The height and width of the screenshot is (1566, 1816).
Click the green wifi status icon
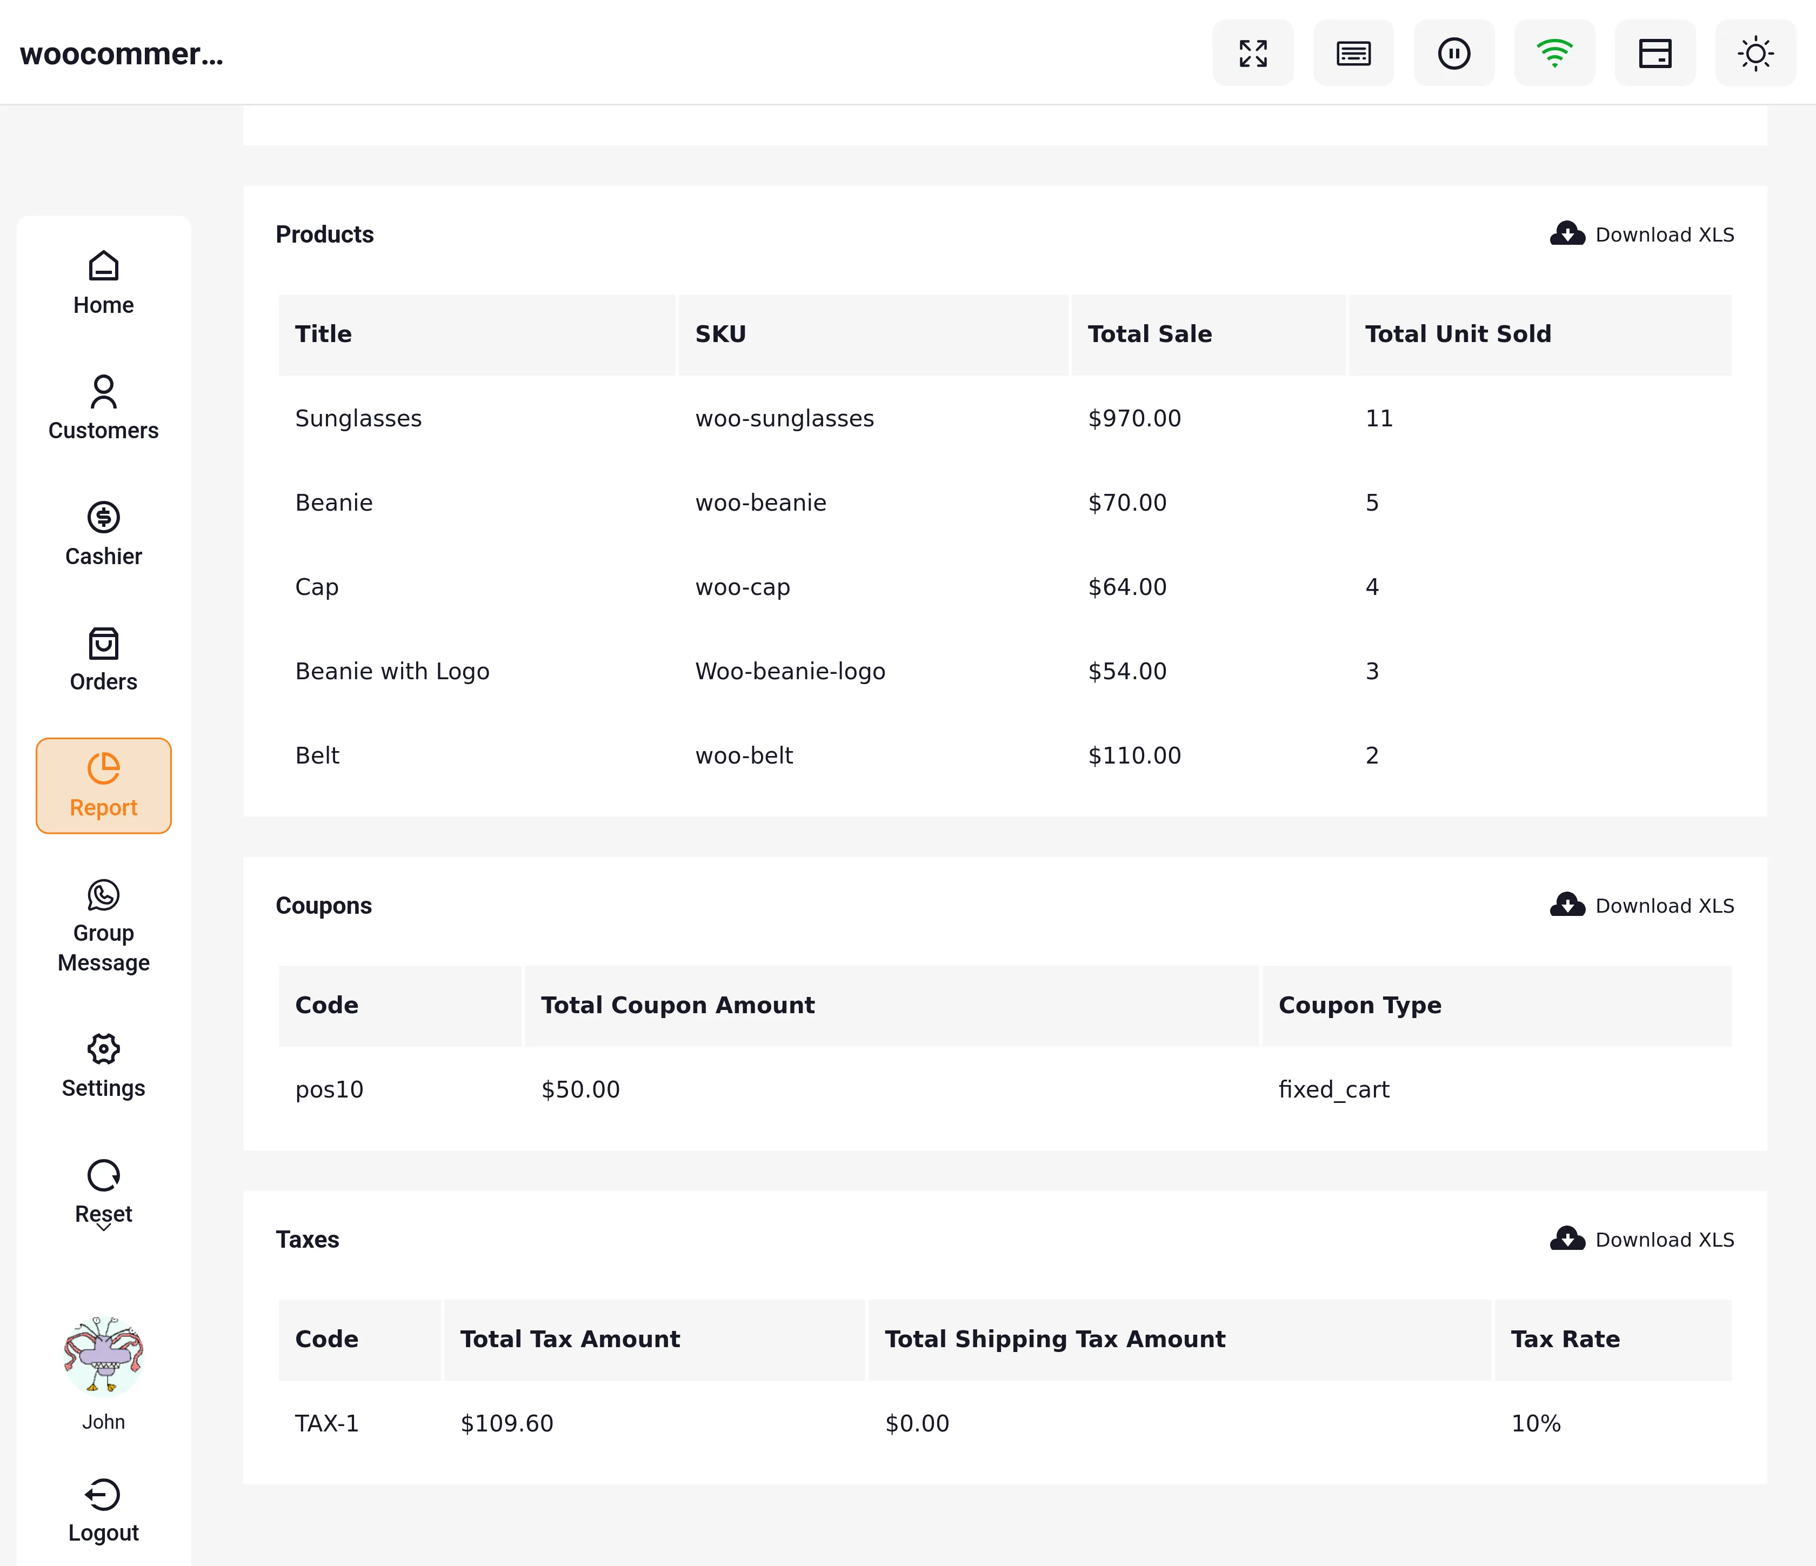1554,53
